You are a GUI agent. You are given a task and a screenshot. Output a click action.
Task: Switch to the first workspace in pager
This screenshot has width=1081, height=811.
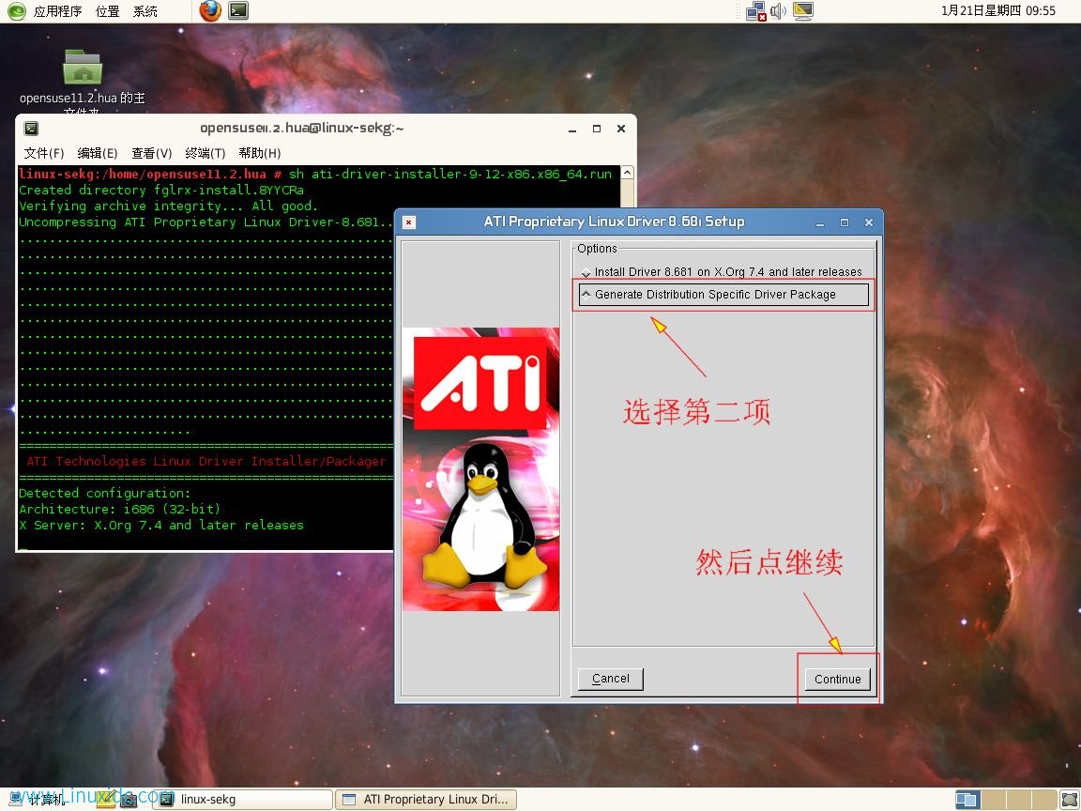click(x=968, y=800)
